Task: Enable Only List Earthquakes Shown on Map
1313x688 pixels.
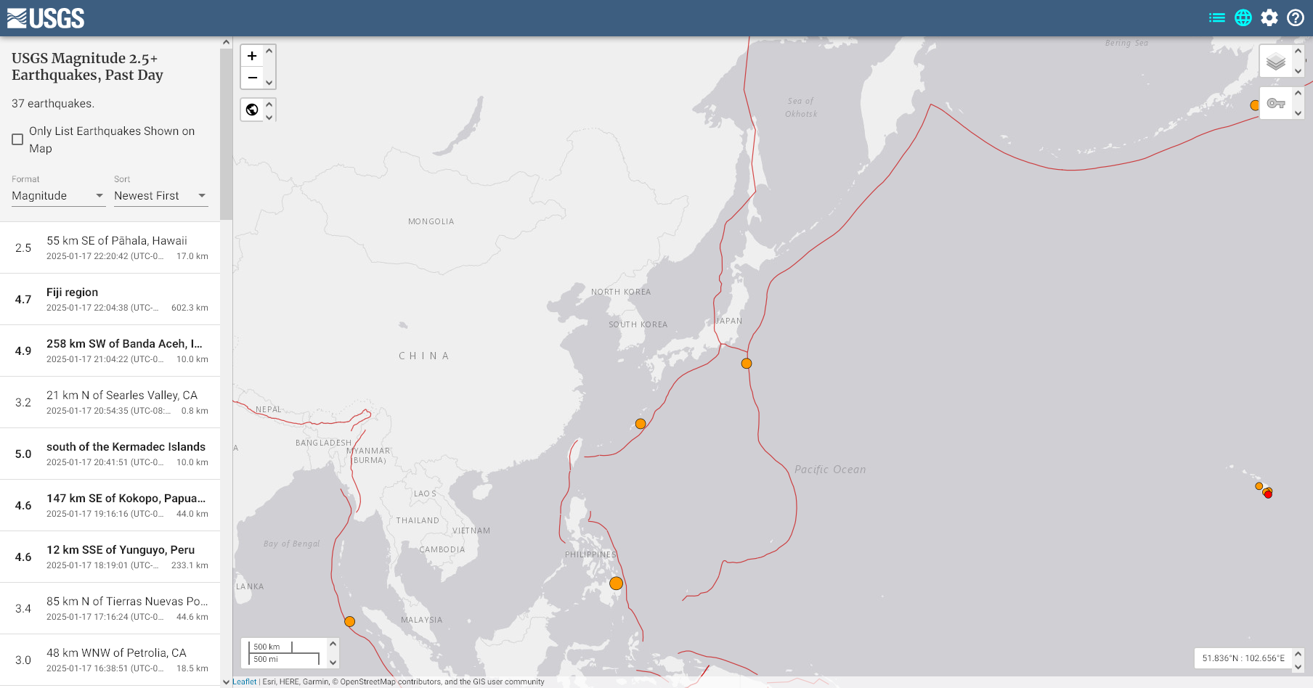Action: click(x=17, y=139)
